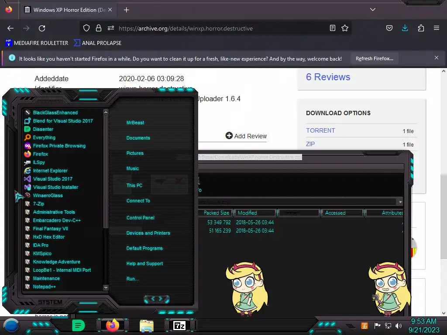Open a new browser tab
The image size is (447, 335).
[x=126, y=10]
